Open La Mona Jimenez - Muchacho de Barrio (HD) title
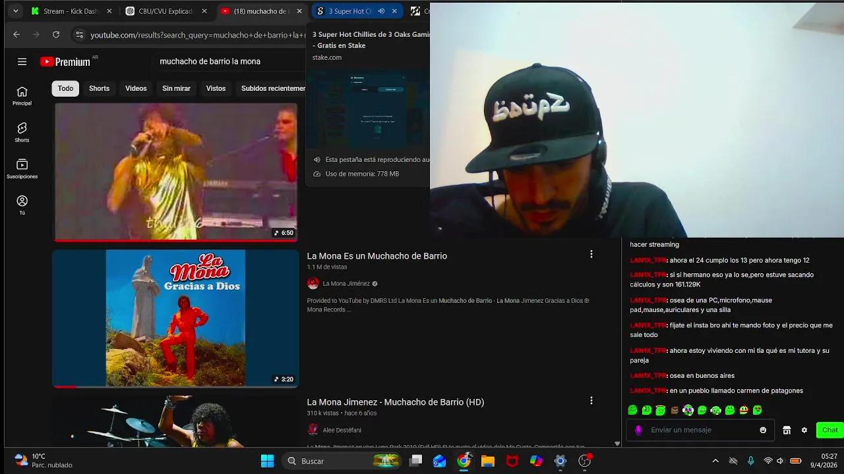844x474 pixels. 395,402
